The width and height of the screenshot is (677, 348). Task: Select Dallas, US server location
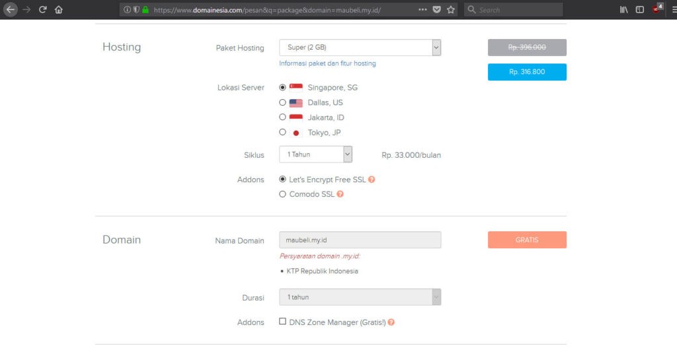pos(282,102)
